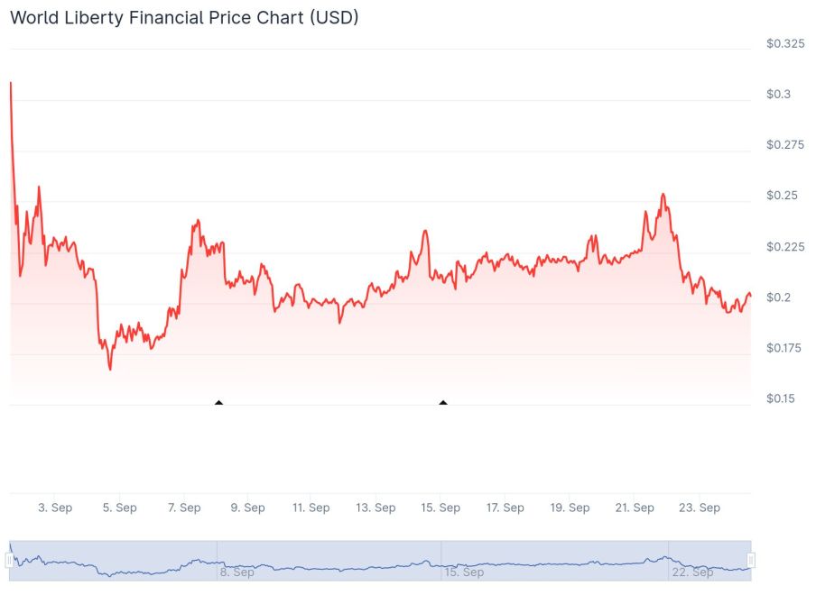The height and width of the screenshot is (595, 816).
Task: Click the right range navigator handle
Action: 751,561
